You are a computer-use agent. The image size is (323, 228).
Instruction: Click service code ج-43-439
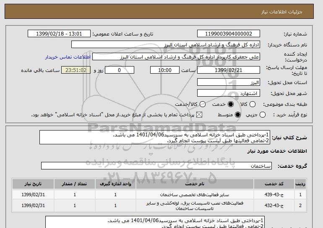[x=274, y=195]
